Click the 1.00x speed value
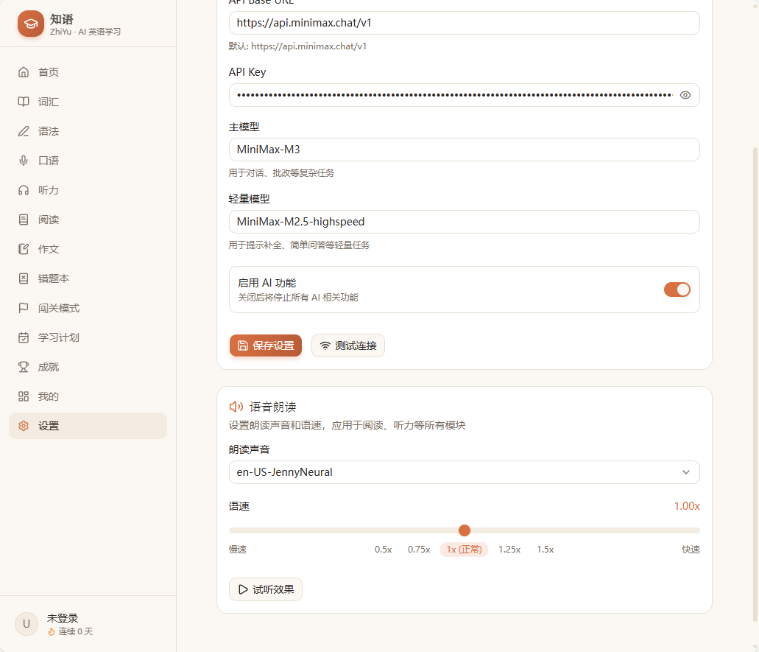Screen dimensions: 759x652 (686, 506)
